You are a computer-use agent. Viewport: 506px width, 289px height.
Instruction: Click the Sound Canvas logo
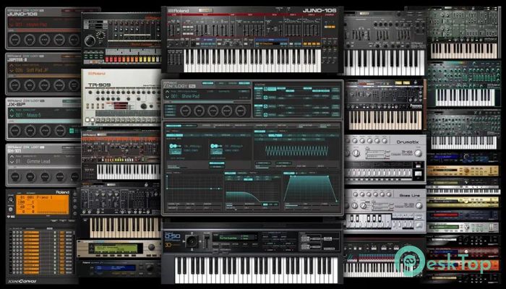[22, 281]
